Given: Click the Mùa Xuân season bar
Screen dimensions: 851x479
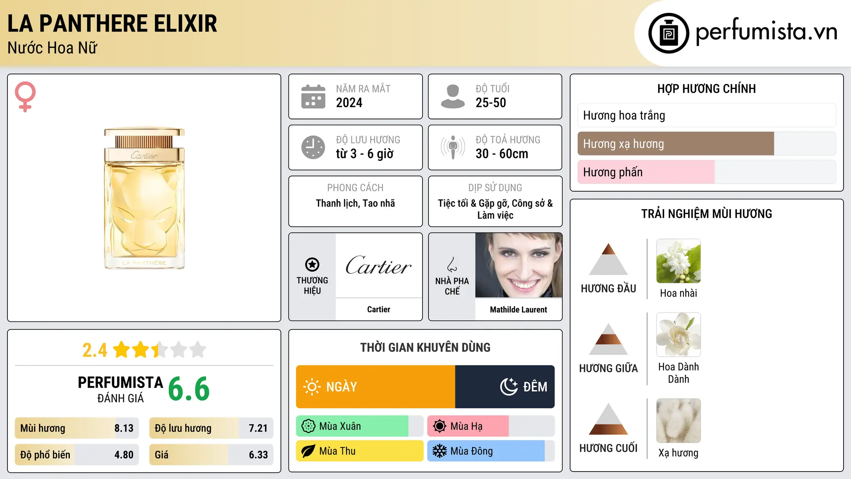Looking at the screenshot, I should [360, 426].
